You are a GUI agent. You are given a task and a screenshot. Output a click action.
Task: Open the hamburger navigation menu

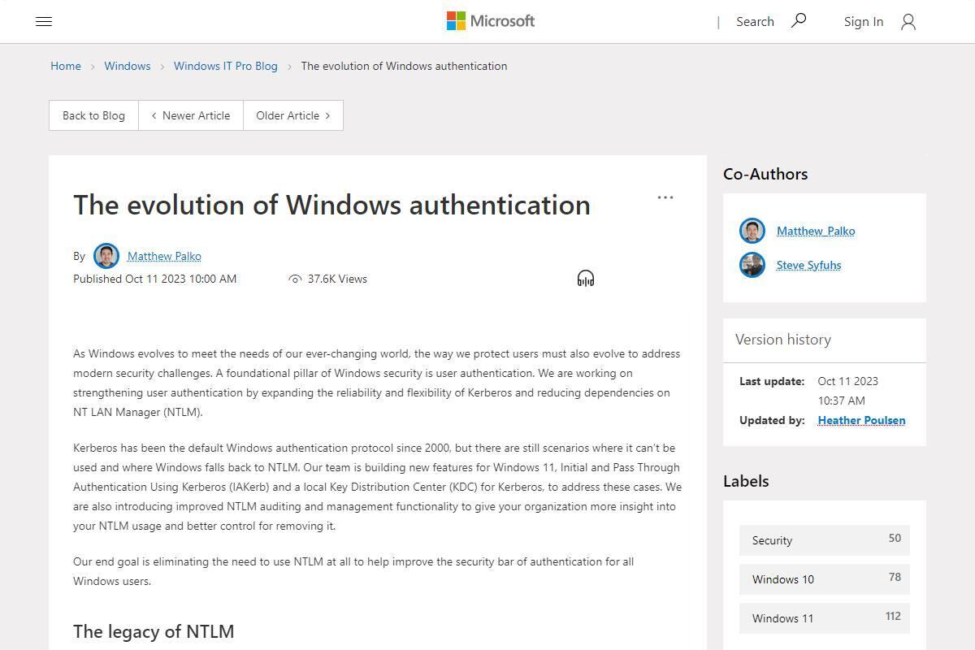click(44, 22)
